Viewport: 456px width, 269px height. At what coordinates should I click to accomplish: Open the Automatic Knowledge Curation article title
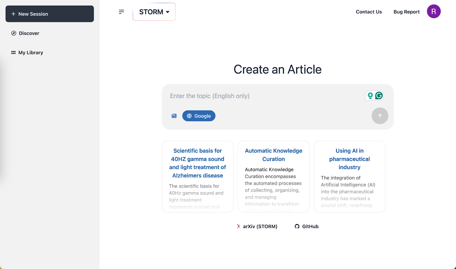coord(274,155)
